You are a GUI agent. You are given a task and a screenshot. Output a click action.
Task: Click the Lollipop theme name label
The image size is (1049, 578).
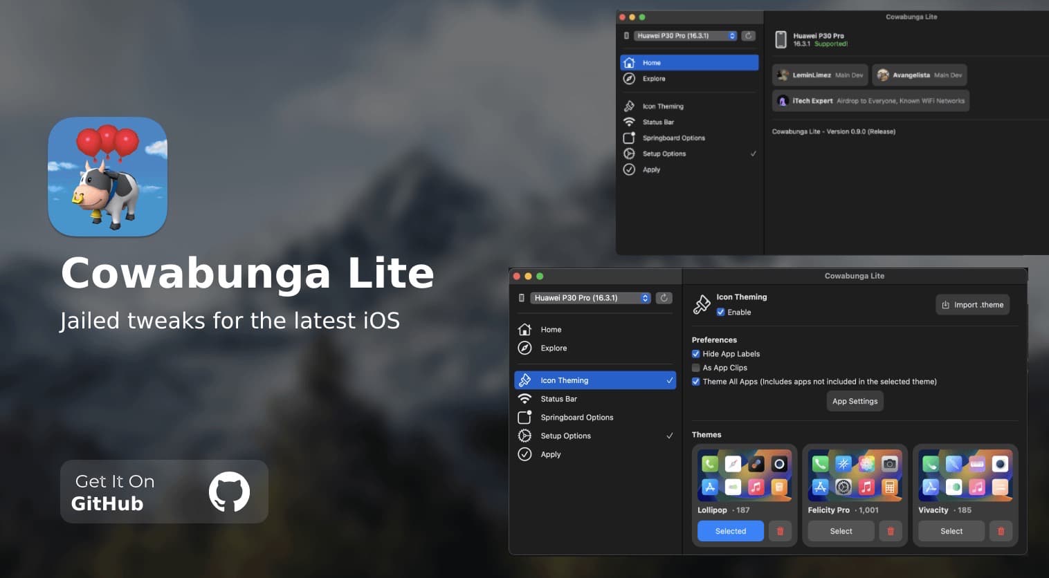712,510
